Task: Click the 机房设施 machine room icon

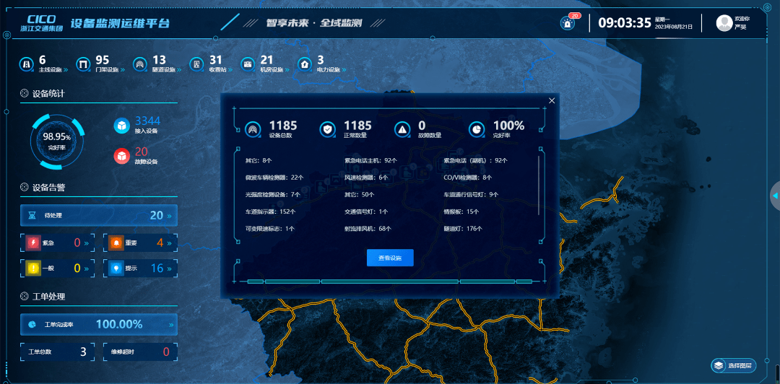Action: pos(248,64)
